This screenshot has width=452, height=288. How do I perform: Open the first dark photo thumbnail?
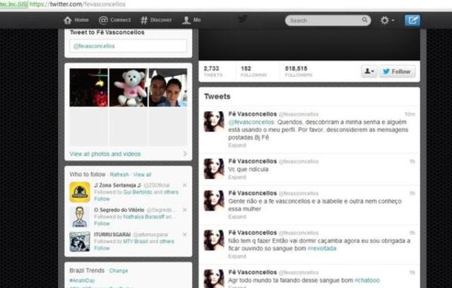(x=89, y=87)
